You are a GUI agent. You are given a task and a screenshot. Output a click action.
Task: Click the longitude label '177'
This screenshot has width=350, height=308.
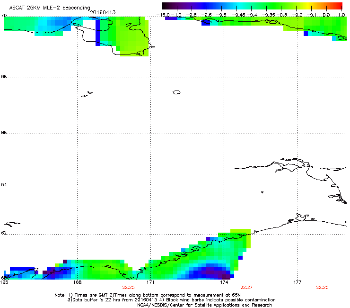(297, 282)
